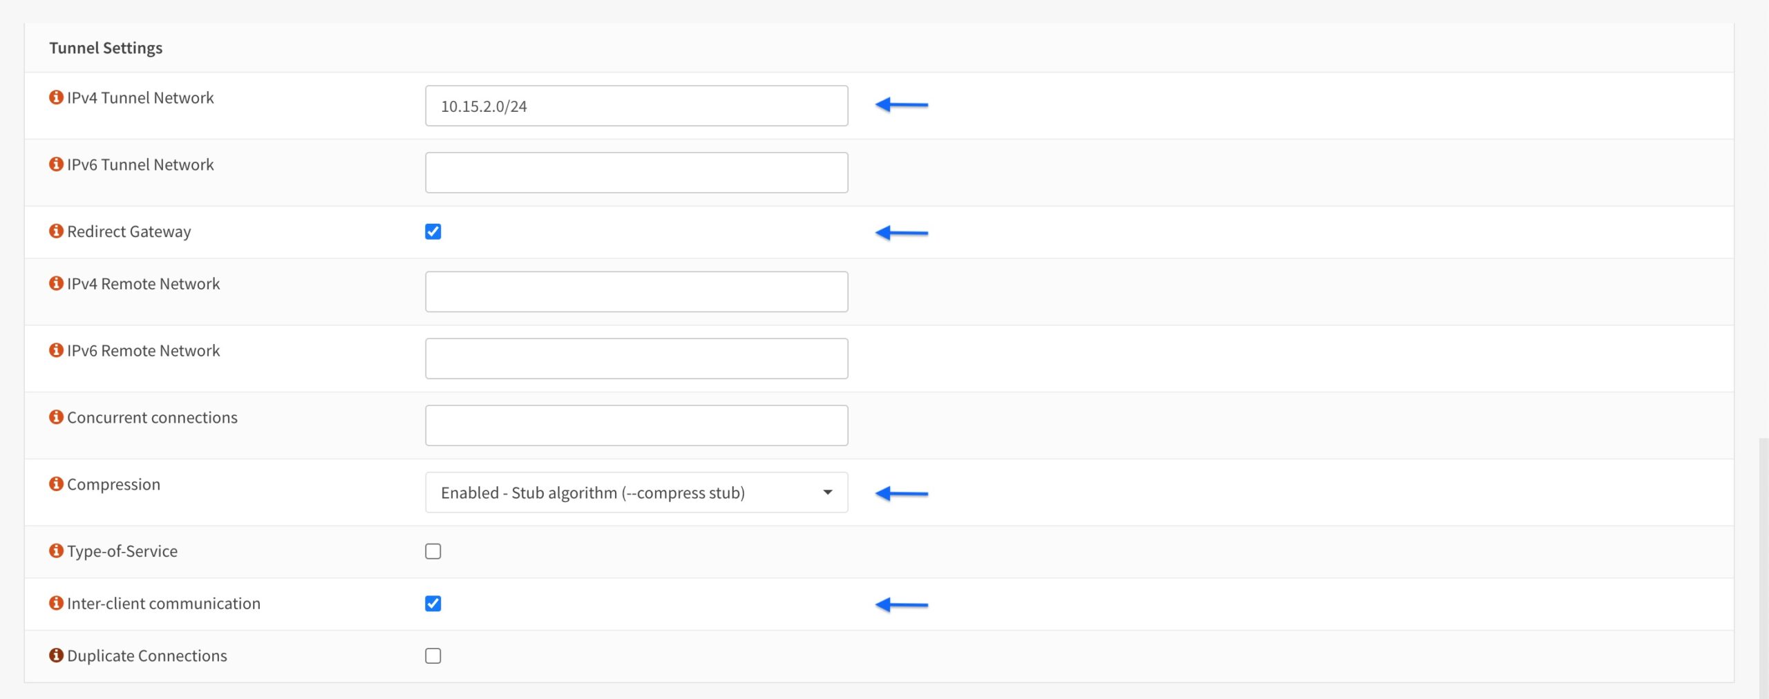Click the info icon beside Concurrent connections

tap(56, 417)
